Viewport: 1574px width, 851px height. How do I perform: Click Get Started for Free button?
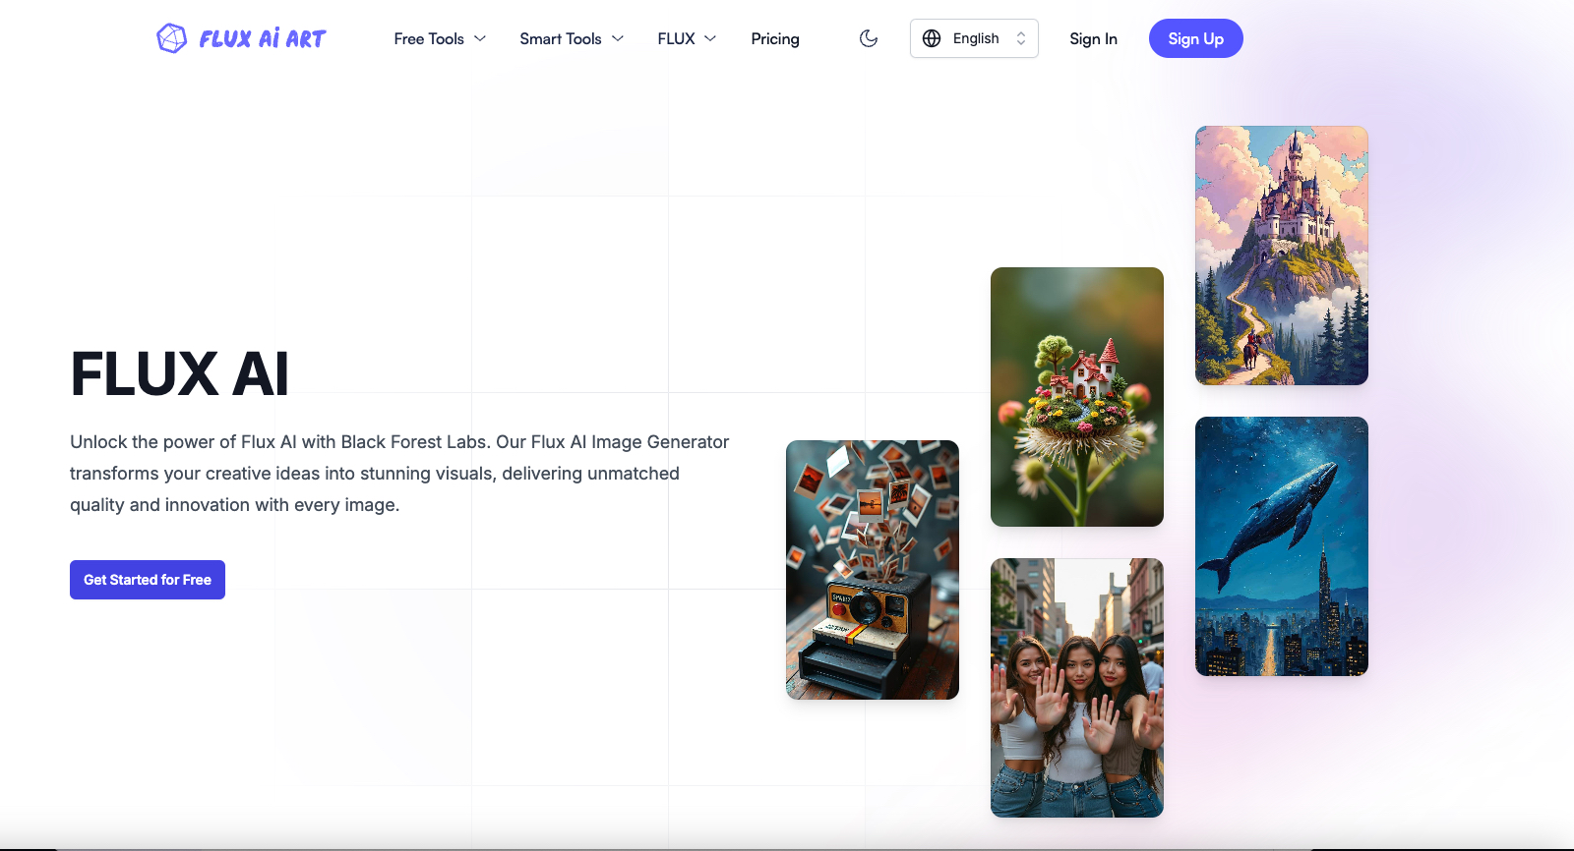coord(148,580)
